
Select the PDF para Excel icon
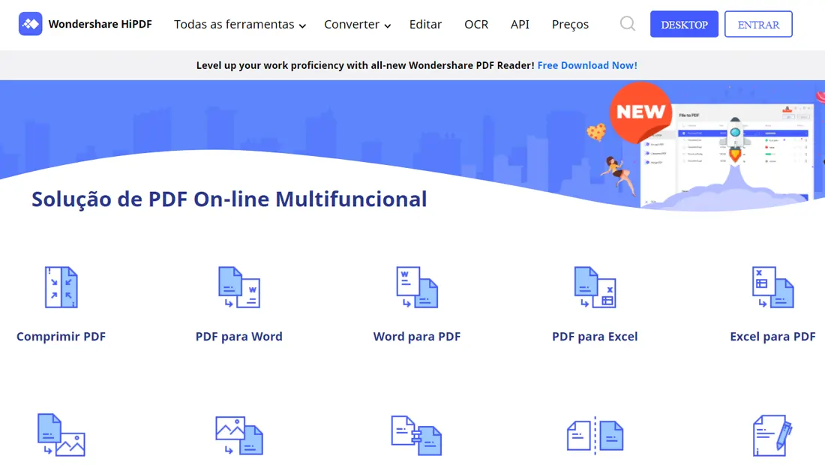pos(595,287)
